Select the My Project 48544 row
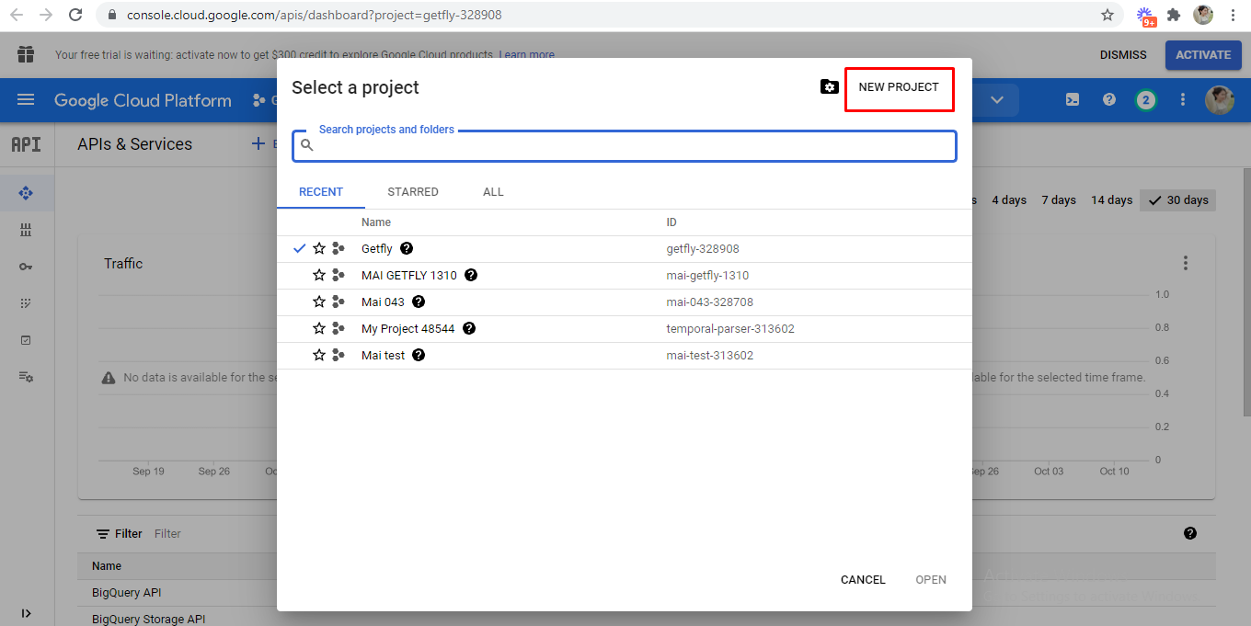This screenshot has height=626, width=1251. click(407, 328)
